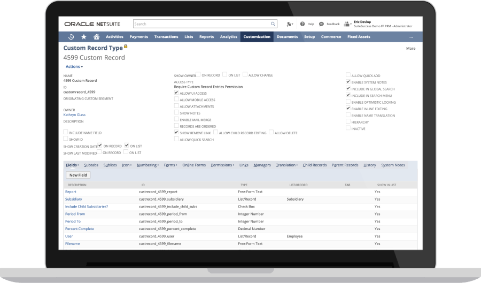Screen dimensions: 481x283
Task: Open the Kathryn Glass owner link
Action: point(74,114)
